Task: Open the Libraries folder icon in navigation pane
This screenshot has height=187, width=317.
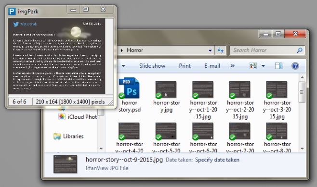Action: pyautogui.click(x=57, y=137)
